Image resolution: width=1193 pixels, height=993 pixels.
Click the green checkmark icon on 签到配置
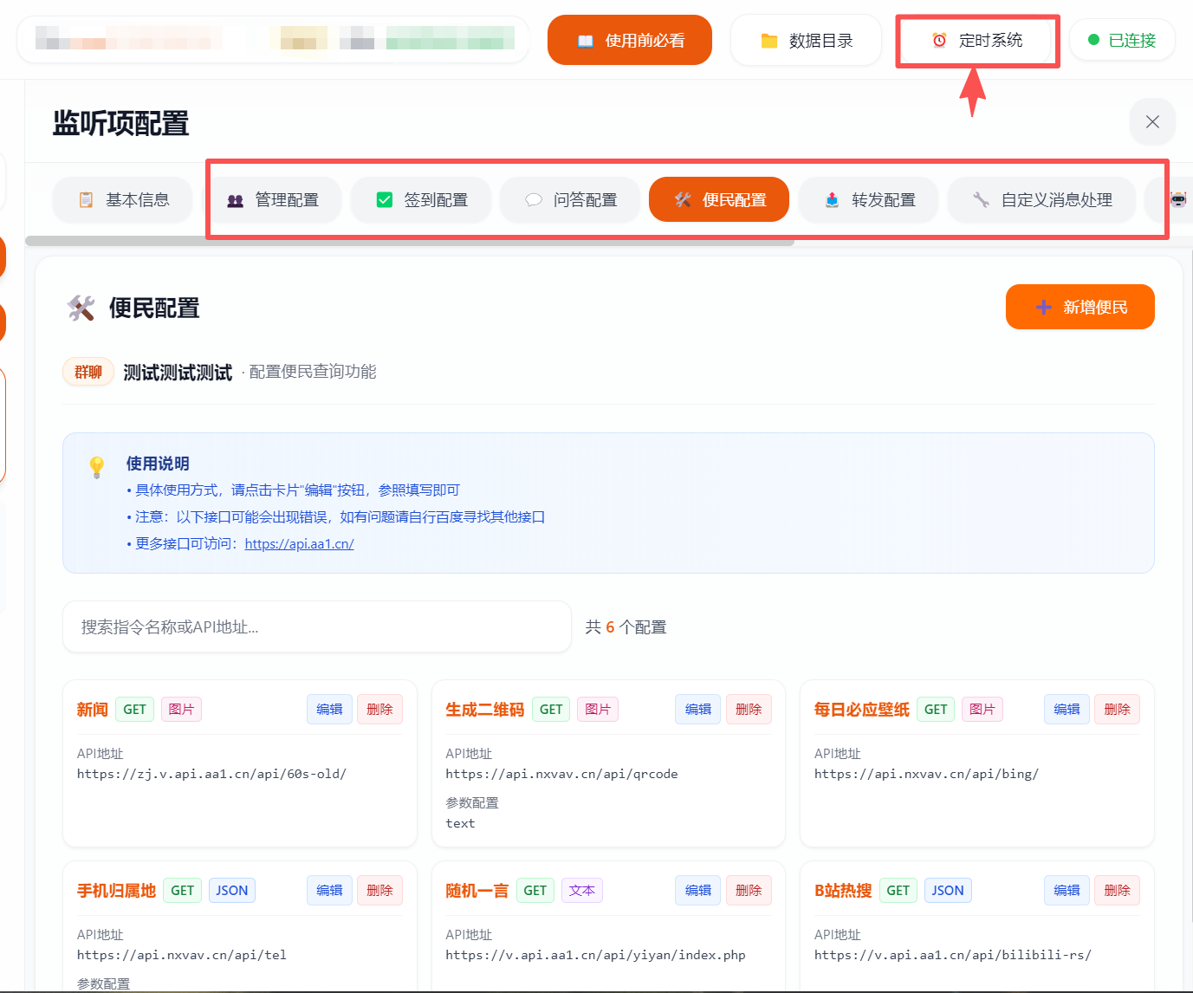coord(384,199)
